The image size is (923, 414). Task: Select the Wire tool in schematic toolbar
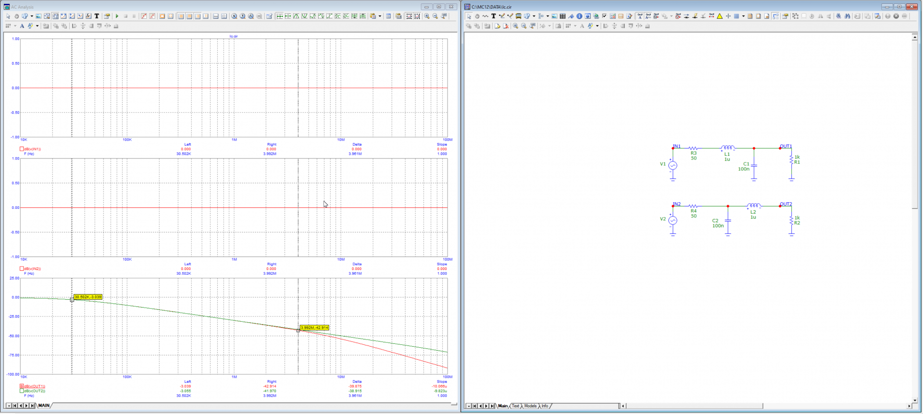[502, 16]
